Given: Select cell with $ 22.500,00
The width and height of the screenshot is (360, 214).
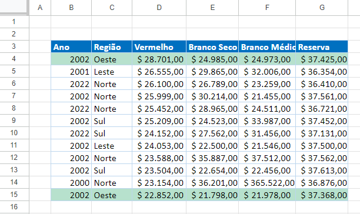Looking at the screenshot, I should tap(212, 146).
